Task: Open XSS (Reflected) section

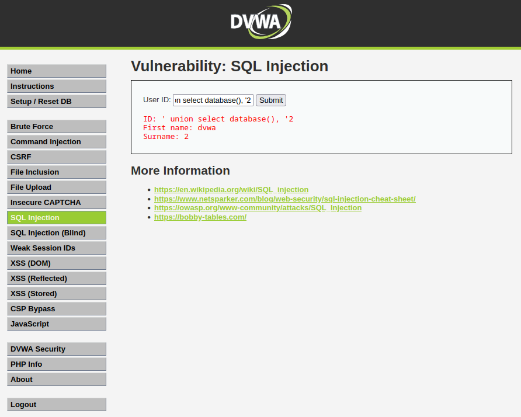Action: pos(57,279)
